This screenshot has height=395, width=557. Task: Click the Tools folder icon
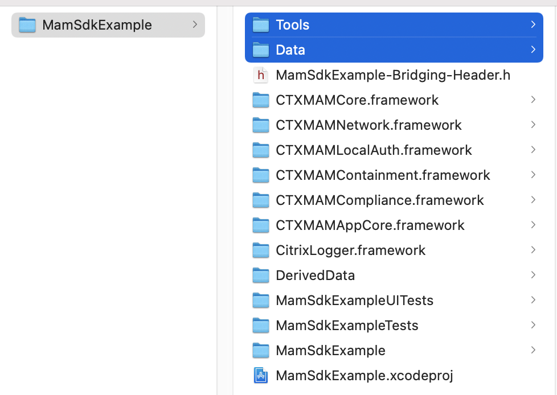click(x=261, y=25)
